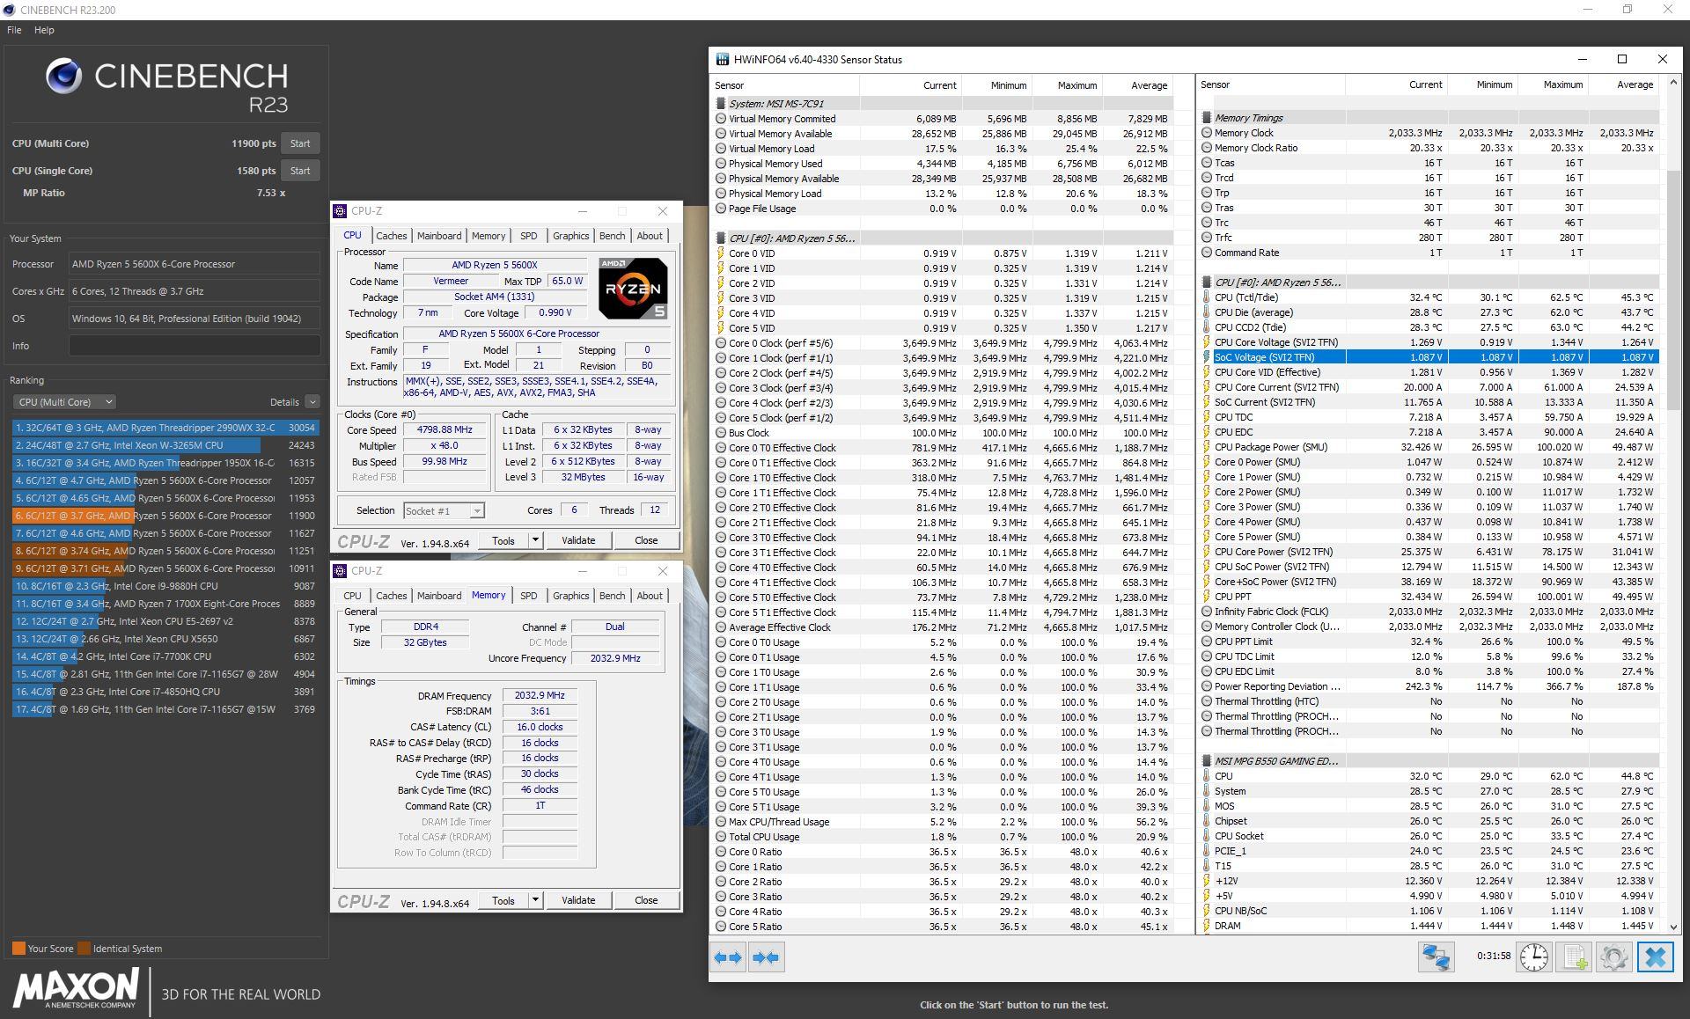Open About tab in lower CPU-Z
Screen dimensions: 1690x1019
(x=650, y=596)
